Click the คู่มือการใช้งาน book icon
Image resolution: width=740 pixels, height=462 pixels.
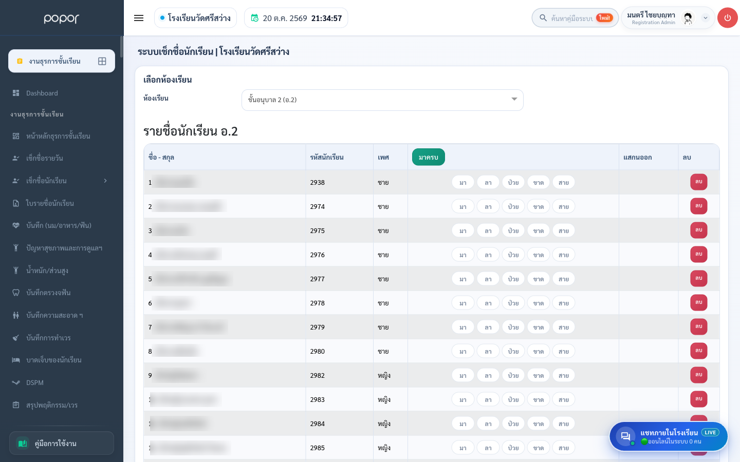point(23,443)
